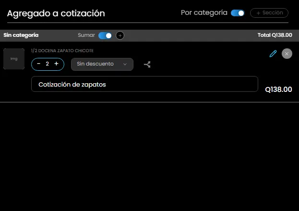Viewport: 299px width, 211px height.
Task: Toggle the Sumar switch
Action: [x=105, y=35]
